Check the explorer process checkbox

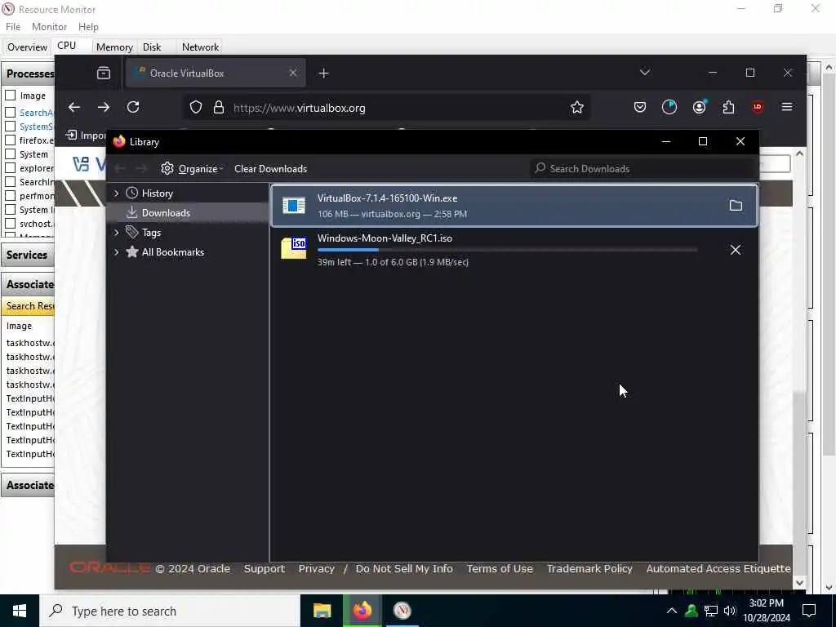(x=10, y=168)
